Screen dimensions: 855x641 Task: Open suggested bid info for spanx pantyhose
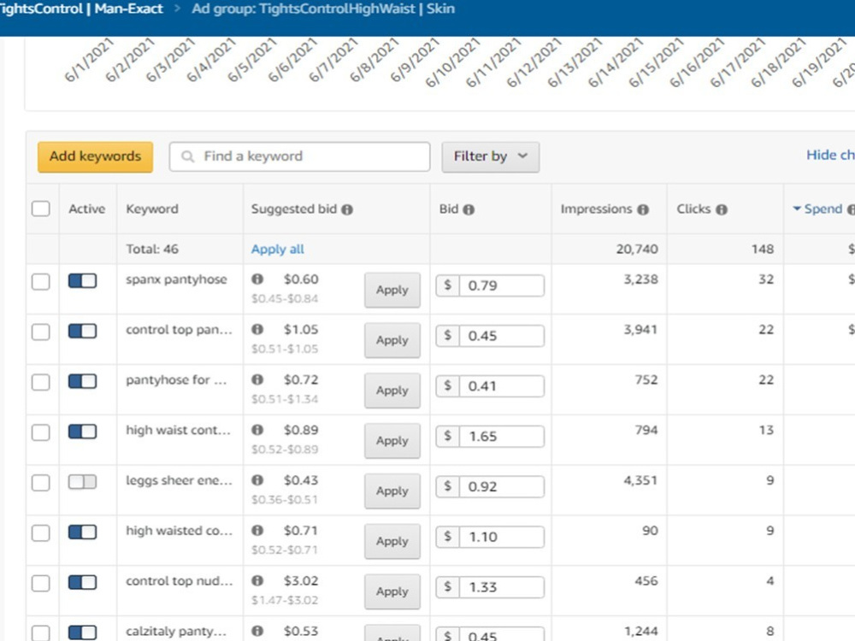click(x=257, y=279)
